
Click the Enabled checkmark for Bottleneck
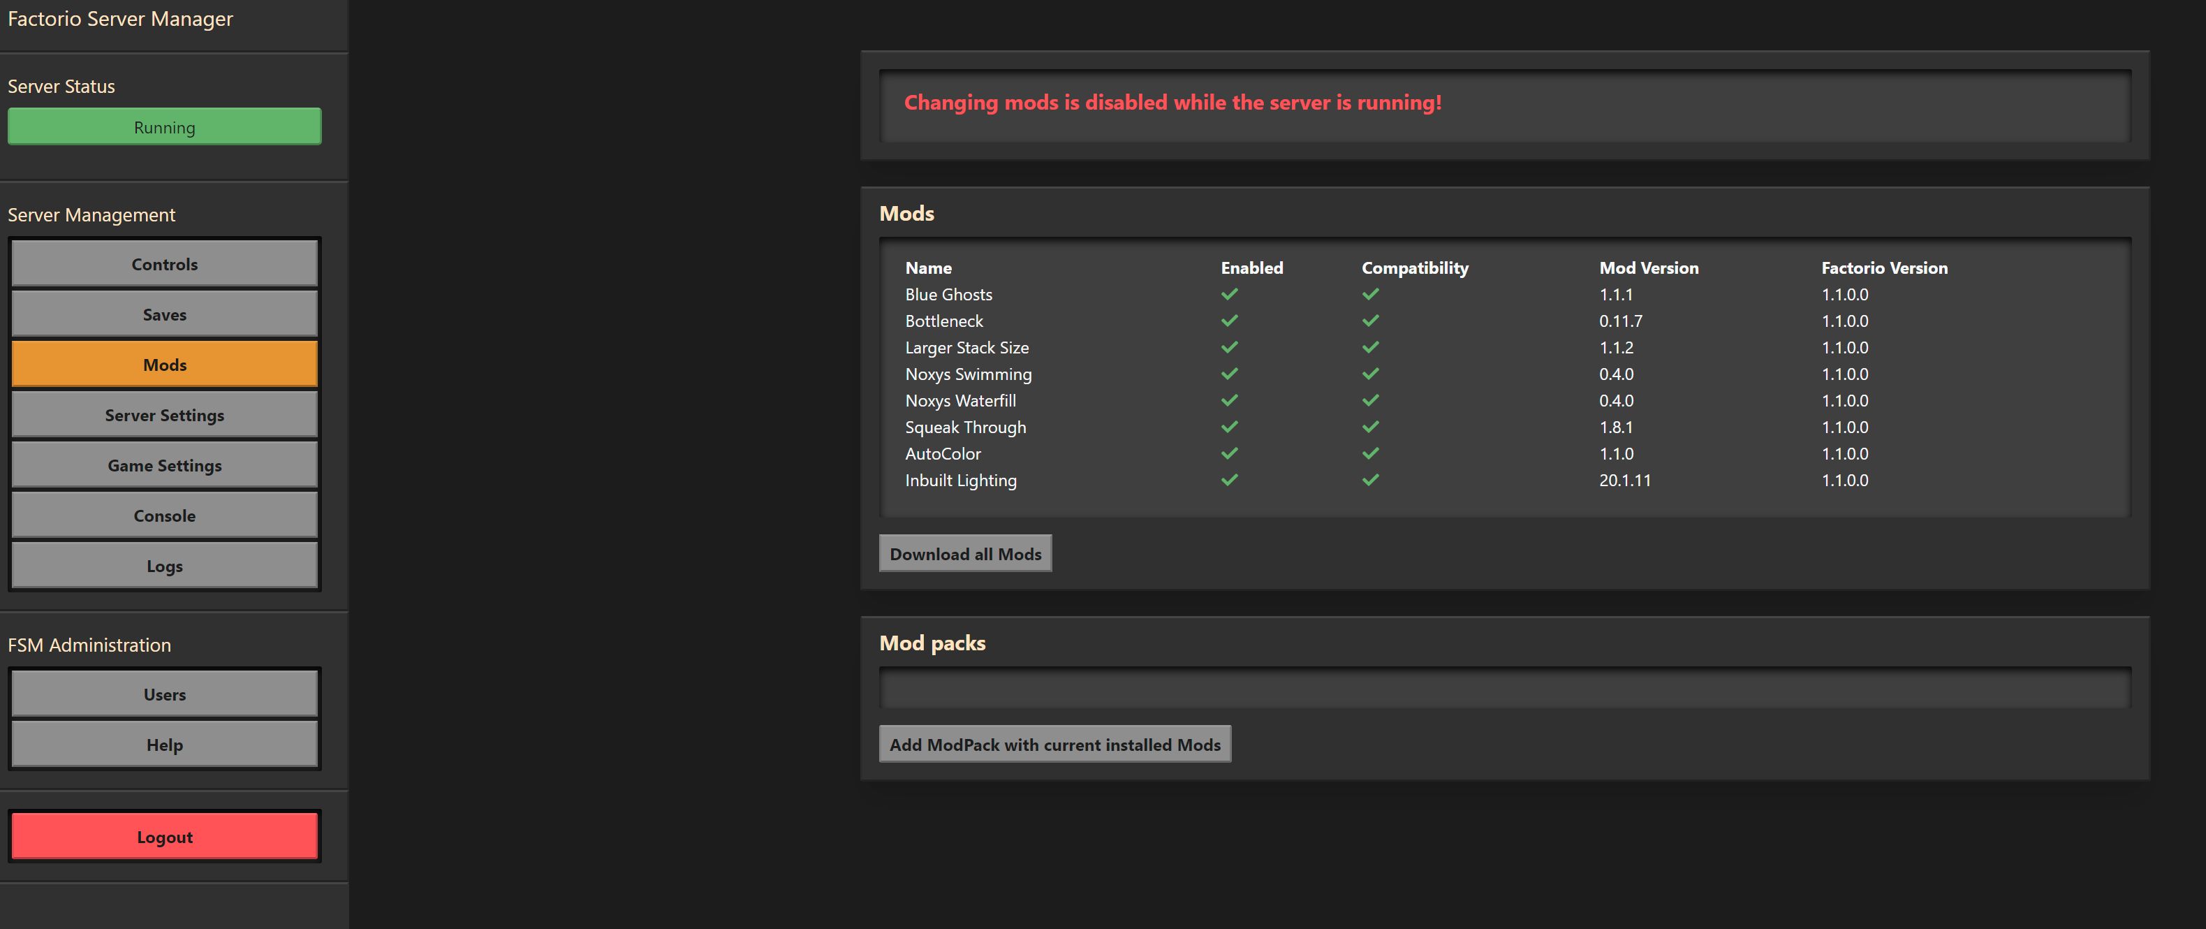[x=1229, y=320]
